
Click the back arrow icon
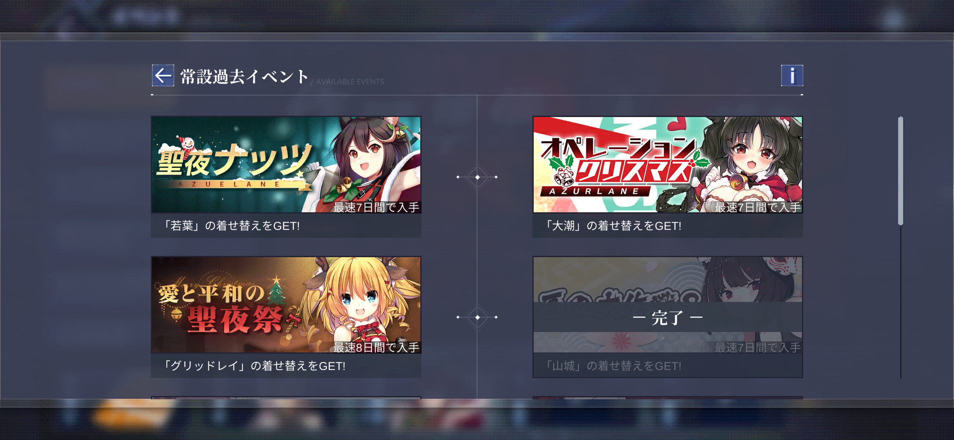[x=163, y=76]
